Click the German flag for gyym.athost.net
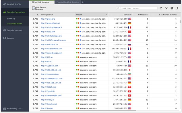This screenshot has width=182, height=113. (129, 23)
